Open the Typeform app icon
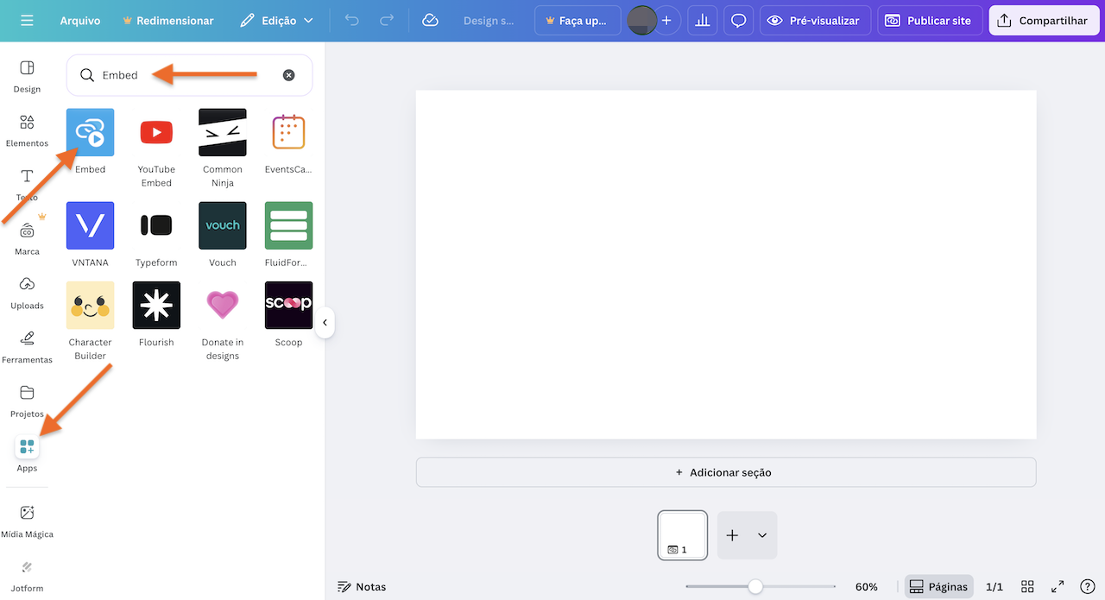 155,224
